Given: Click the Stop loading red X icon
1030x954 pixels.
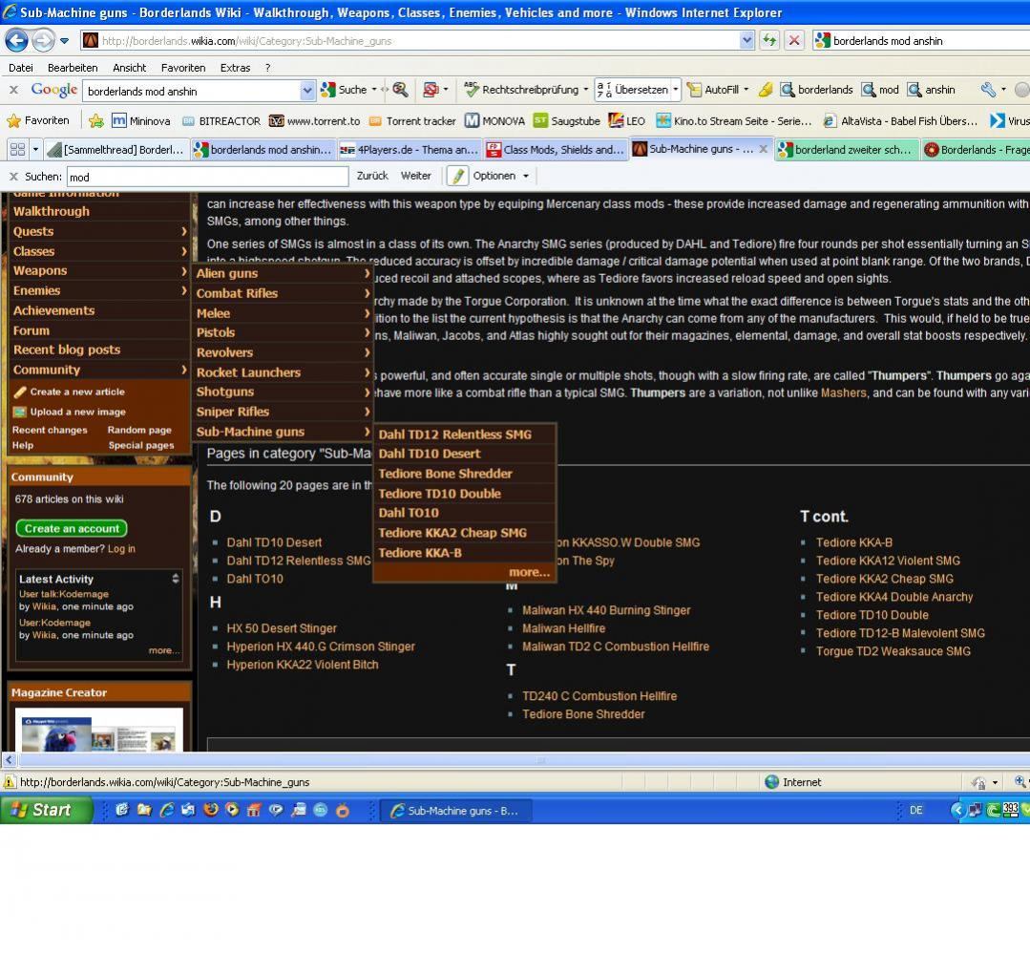Looking at the screenshot, I should pyautogui.click(x=794, y=41).
